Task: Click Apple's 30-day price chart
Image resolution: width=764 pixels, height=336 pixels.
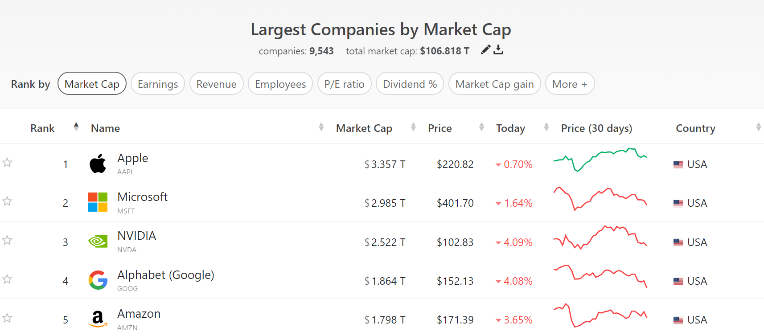Action: 600,160
